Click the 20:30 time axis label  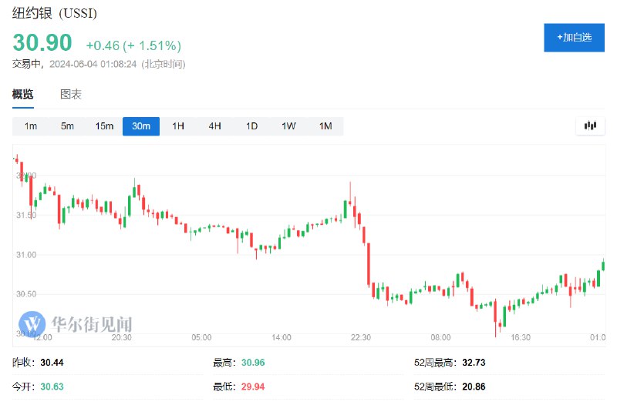pos(122,337)
